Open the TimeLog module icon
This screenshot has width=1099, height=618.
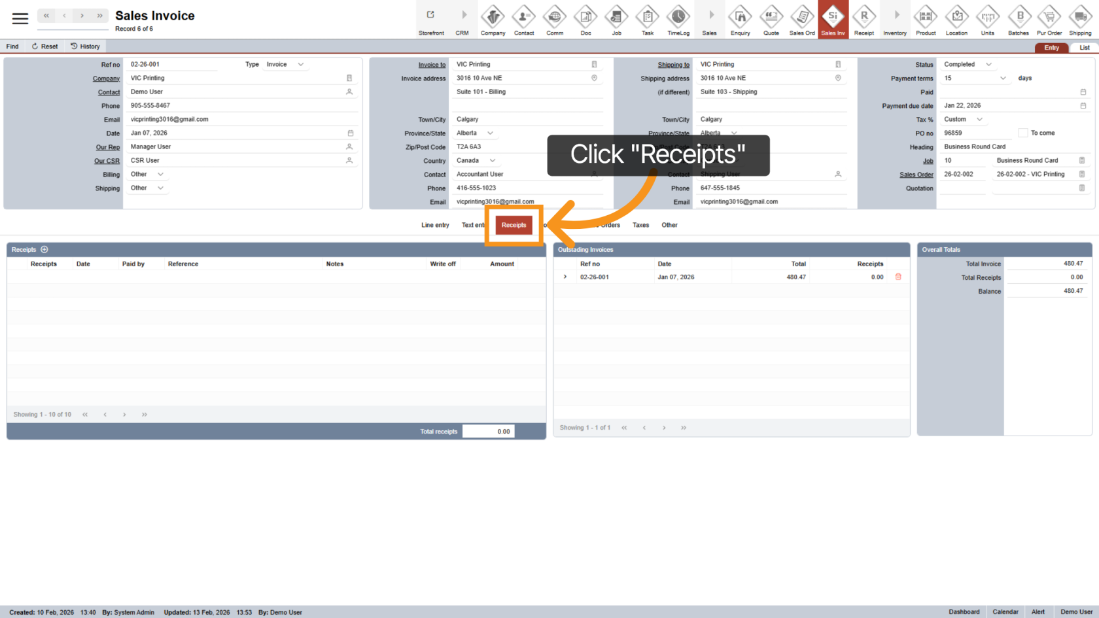[x=678, y=20]
